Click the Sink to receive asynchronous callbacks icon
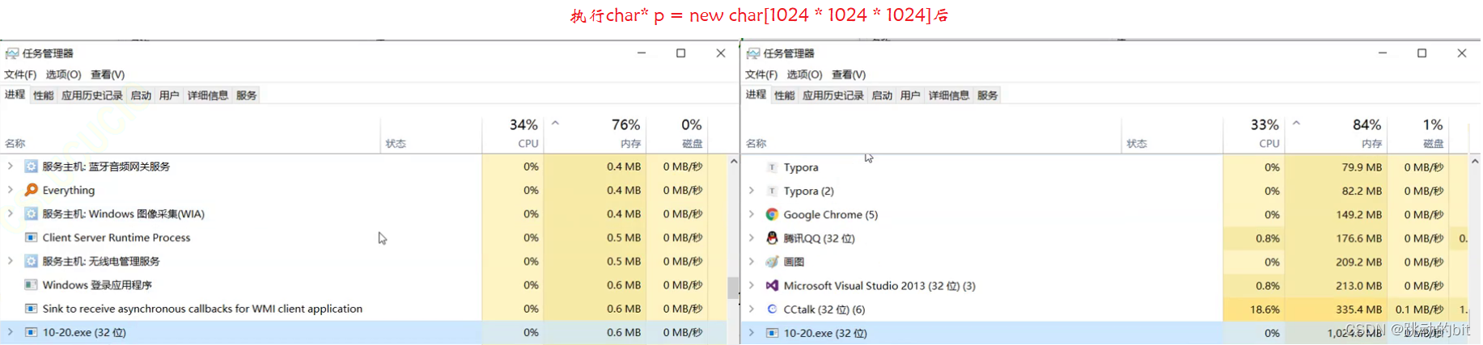The height and width of the screenshot is (345, 1483). 31,309
